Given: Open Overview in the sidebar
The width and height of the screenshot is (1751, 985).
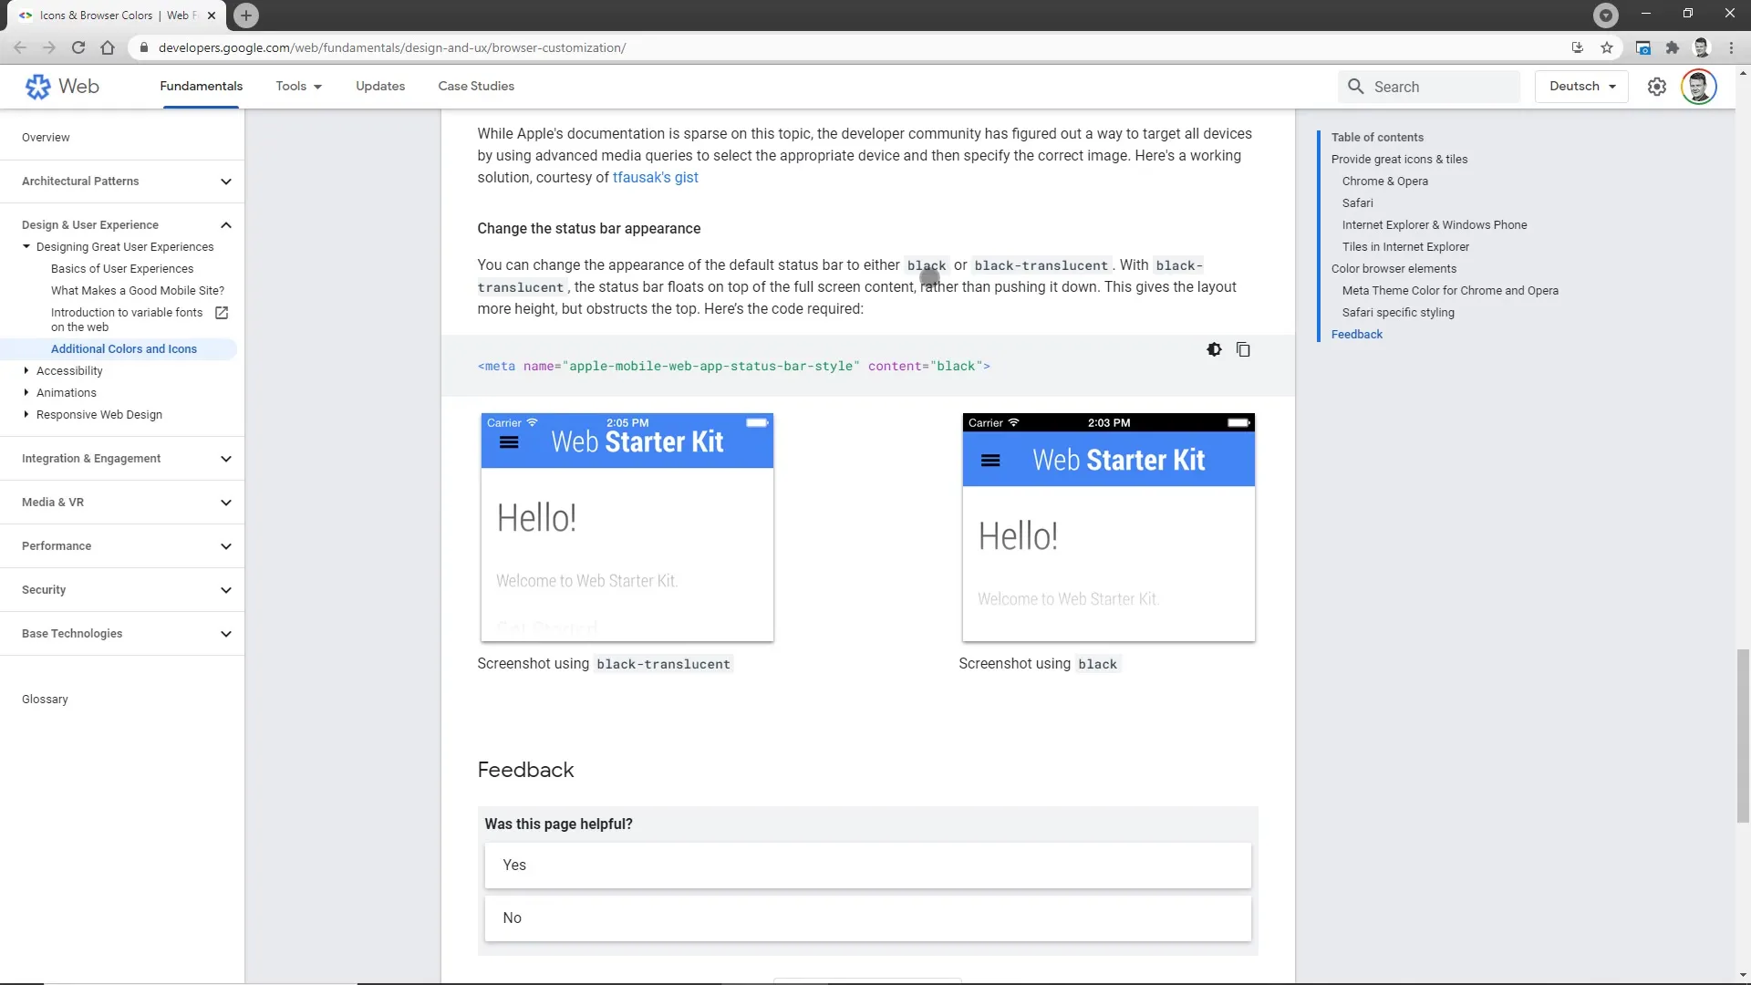Looking at the screenshot, I should pyautogui.click(x=46, y=138).
